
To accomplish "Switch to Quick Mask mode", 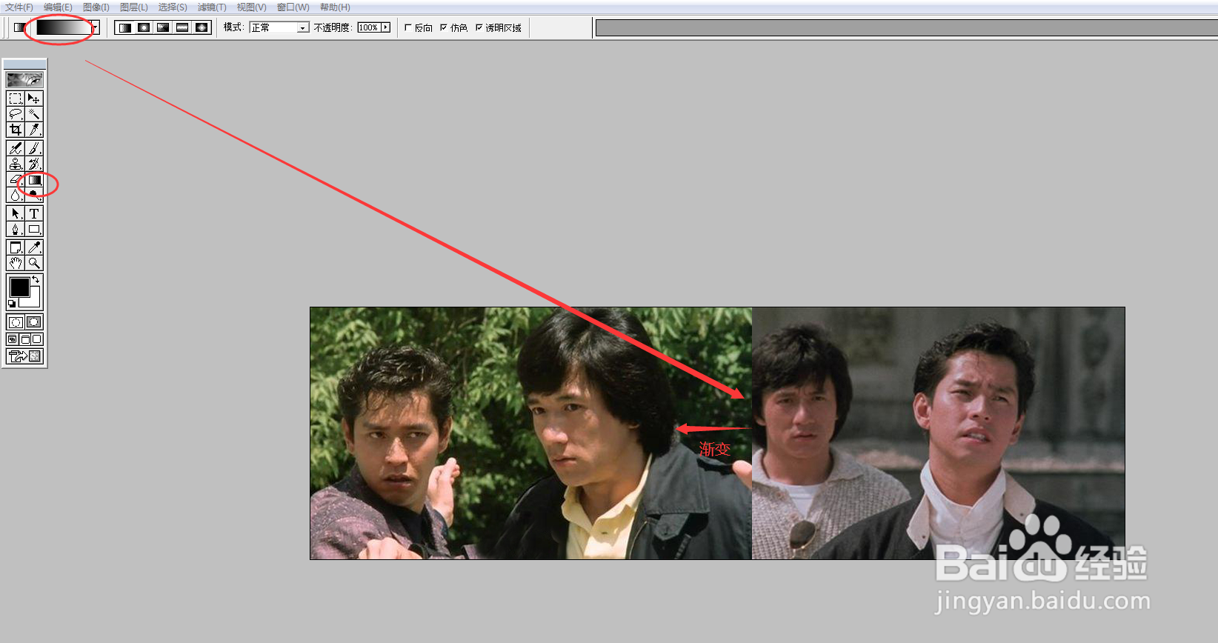I will (x=34, y=322).
